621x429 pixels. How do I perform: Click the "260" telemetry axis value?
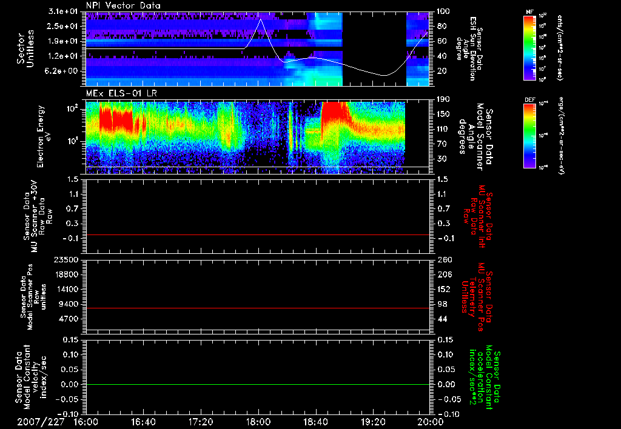444,259
